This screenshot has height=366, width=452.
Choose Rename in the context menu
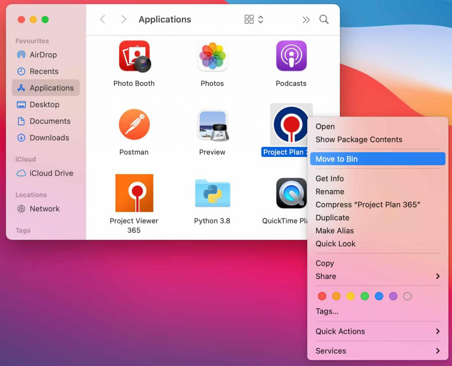point(378,191)
